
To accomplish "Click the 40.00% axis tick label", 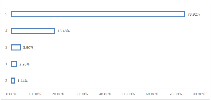I will [x=105, y=94].
